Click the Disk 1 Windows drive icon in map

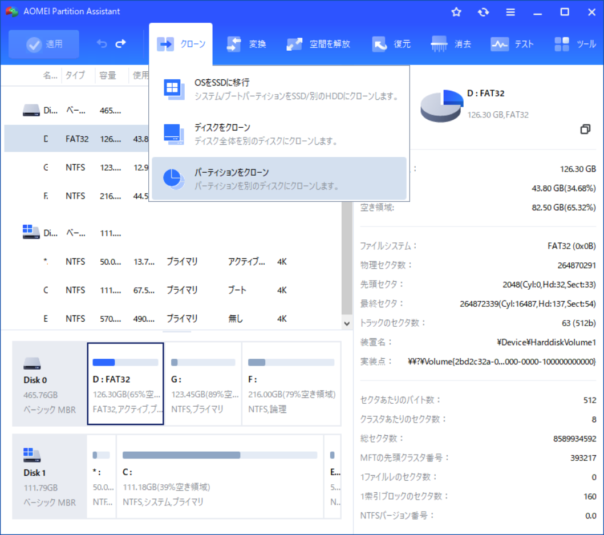tap(32, 455)
